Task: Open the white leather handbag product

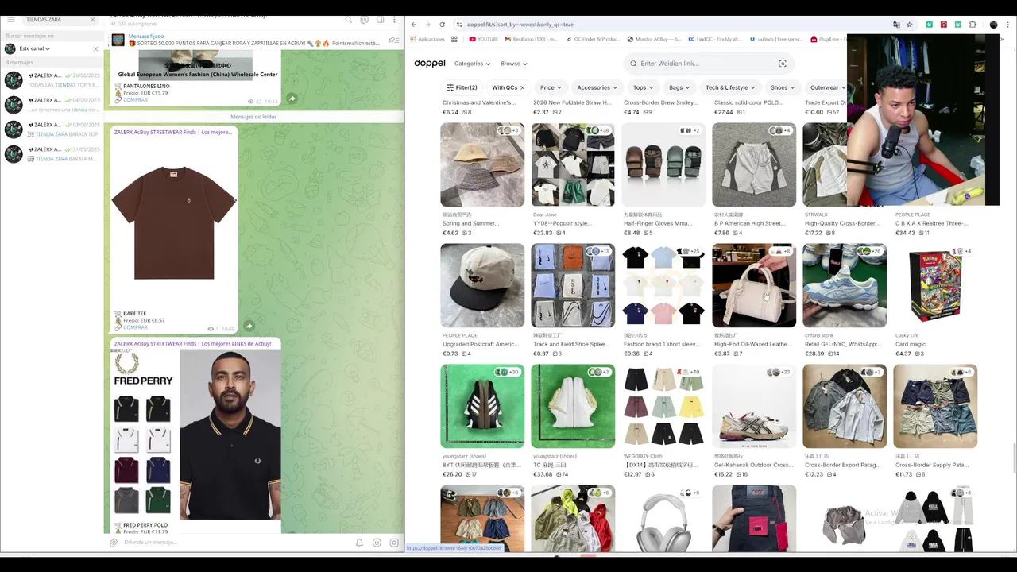Action: pos(754,285)
